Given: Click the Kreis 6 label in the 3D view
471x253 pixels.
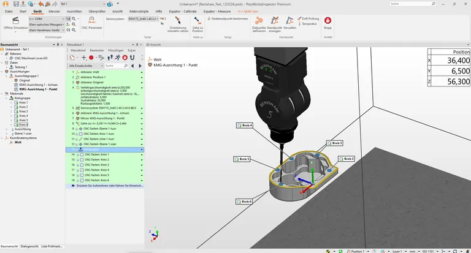Looking at the screenshot, I should point(243,202).
